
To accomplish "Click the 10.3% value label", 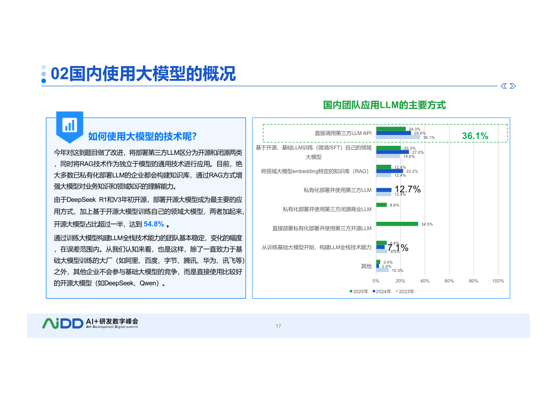I will coord(397,270).
